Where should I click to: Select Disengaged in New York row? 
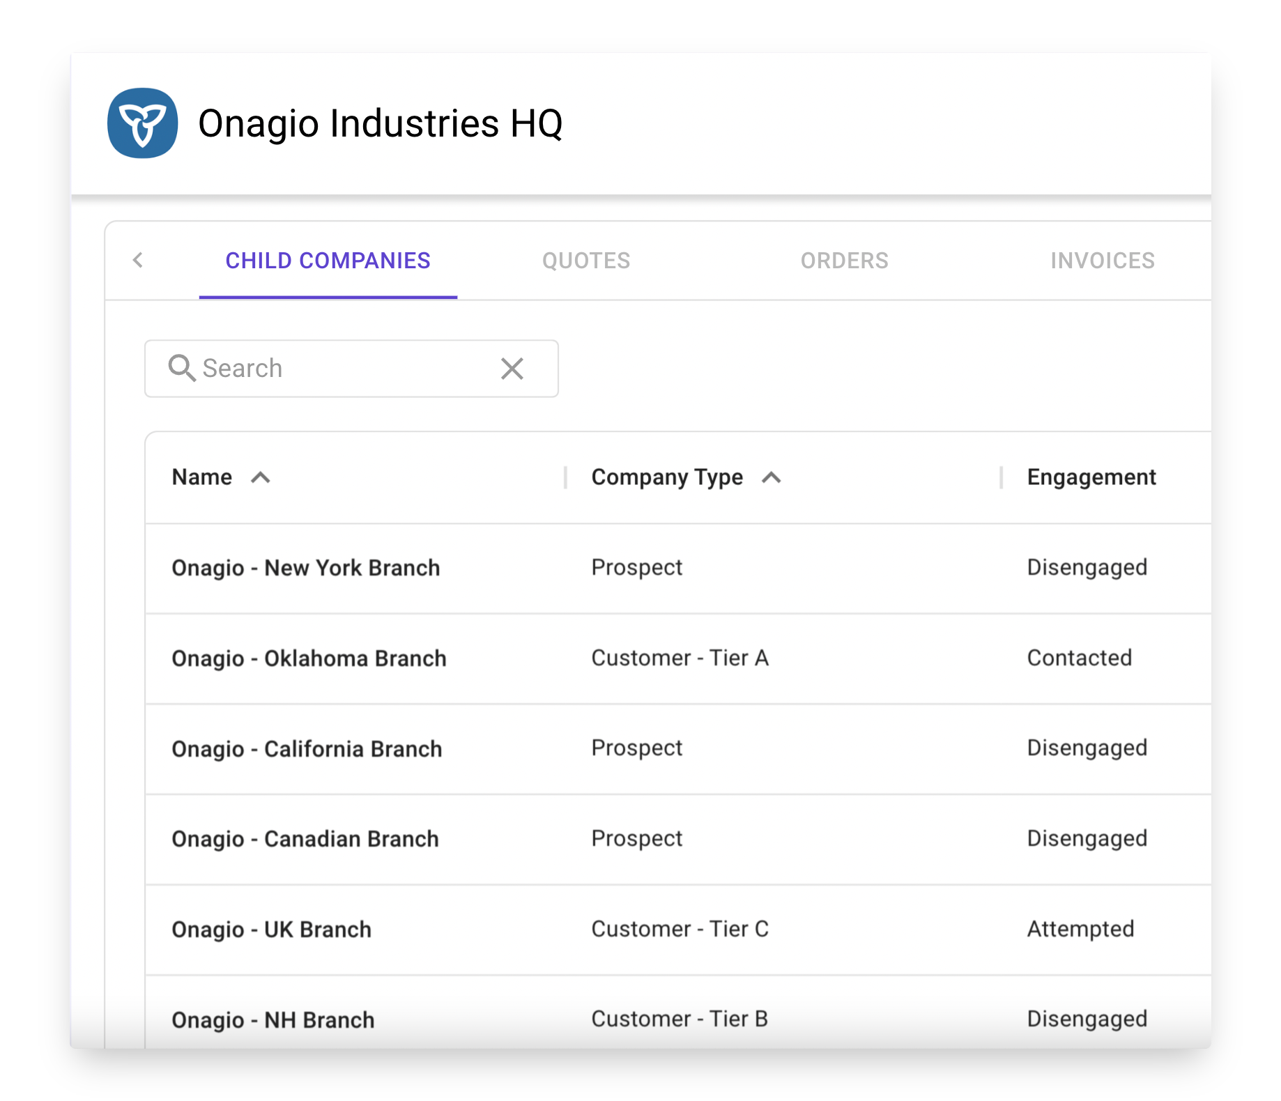[1087, 568]
